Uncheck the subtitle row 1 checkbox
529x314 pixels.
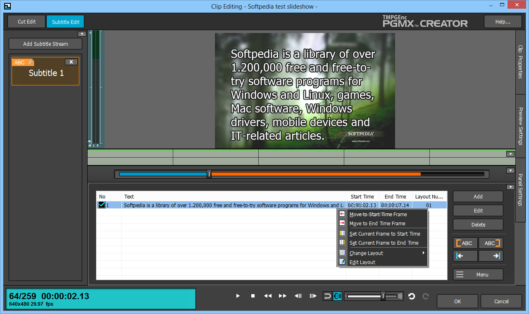[x=102, y=205]
